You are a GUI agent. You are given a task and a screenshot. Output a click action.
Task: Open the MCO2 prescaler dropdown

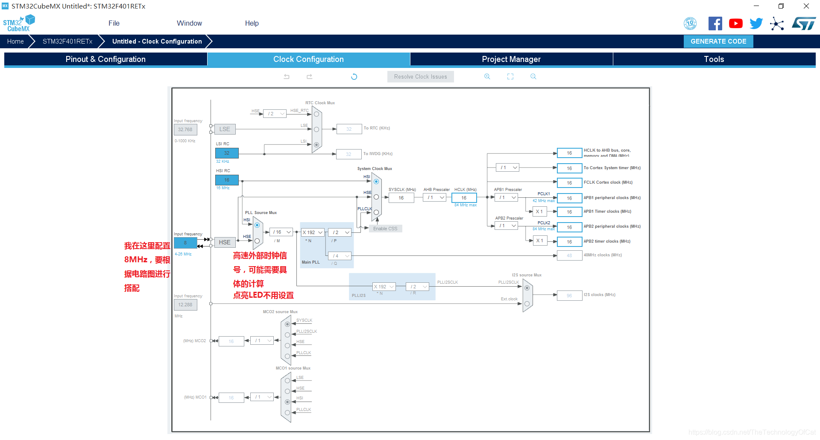[x=262, y=340]
